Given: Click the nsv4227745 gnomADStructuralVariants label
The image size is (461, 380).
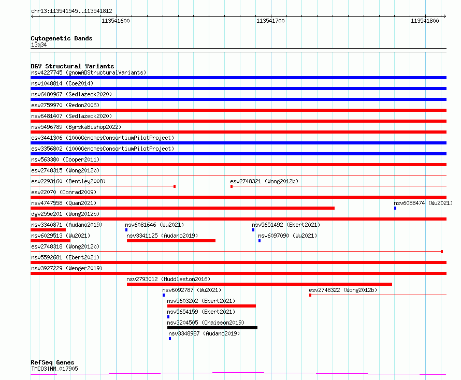Looking at the screenshot, I should pyautogui.click(x=89, y=72).
